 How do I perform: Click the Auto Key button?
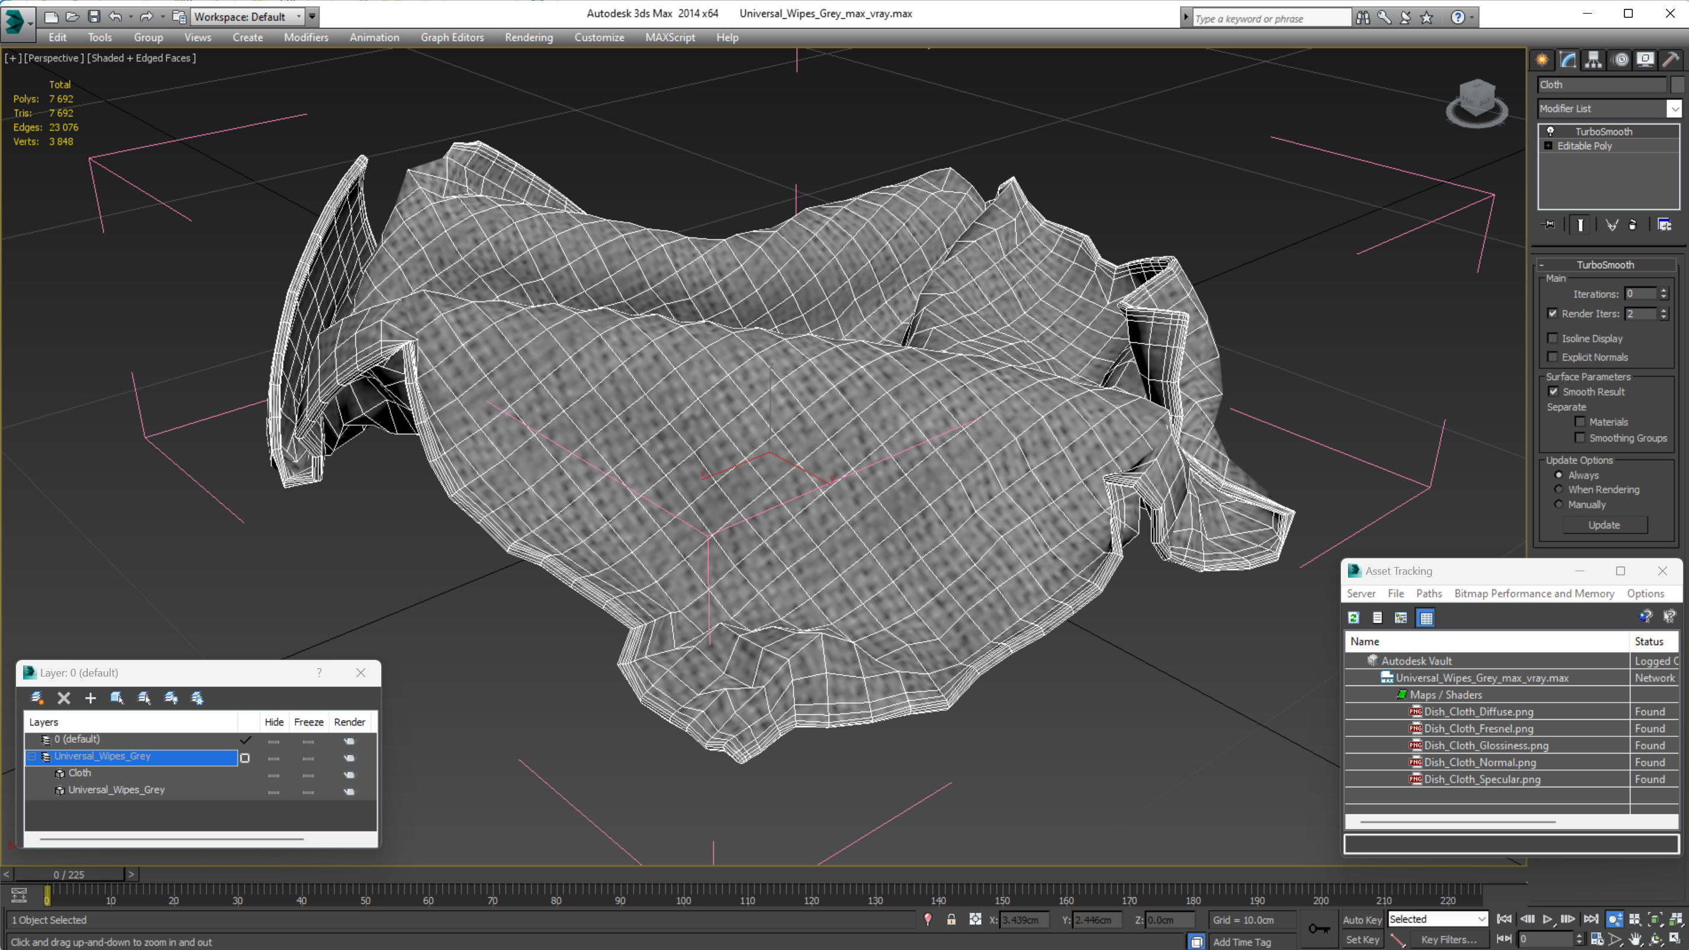tap(1362, 920)
